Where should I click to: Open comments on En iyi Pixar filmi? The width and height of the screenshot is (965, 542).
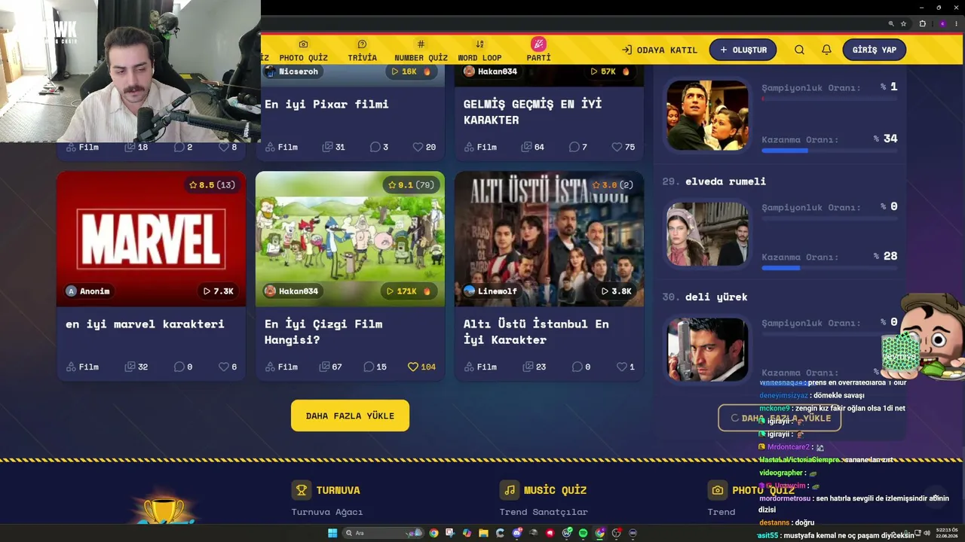coord(379,147)
